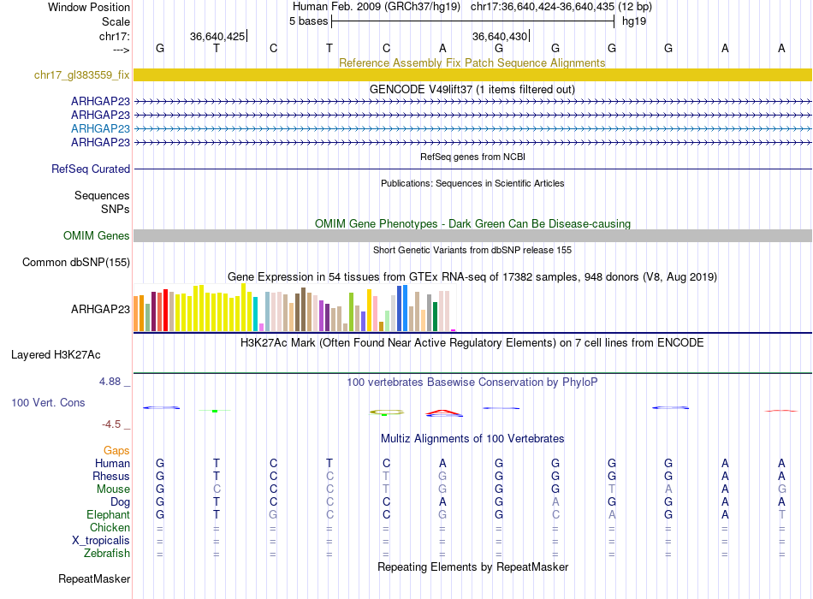Click the Layered H3K27Ac label
813x599 pixels.
56,355
